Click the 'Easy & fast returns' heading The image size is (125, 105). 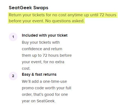[x=39, y=74]
